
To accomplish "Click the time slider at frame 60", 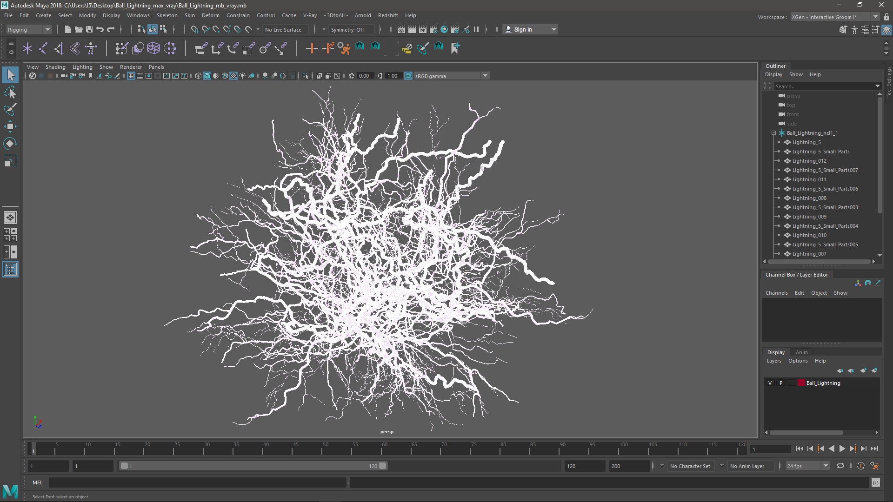I will tap(385, 449).
